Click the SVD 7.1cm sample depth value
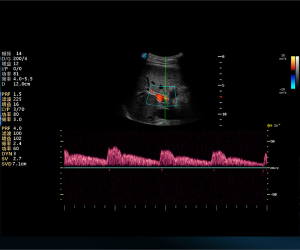This screenshot has height=250, width=300. tap(14, 164)
